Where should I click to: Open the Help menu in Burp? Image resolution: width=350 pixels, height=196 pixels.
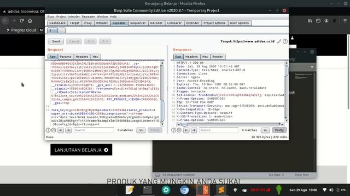(113, 17)
